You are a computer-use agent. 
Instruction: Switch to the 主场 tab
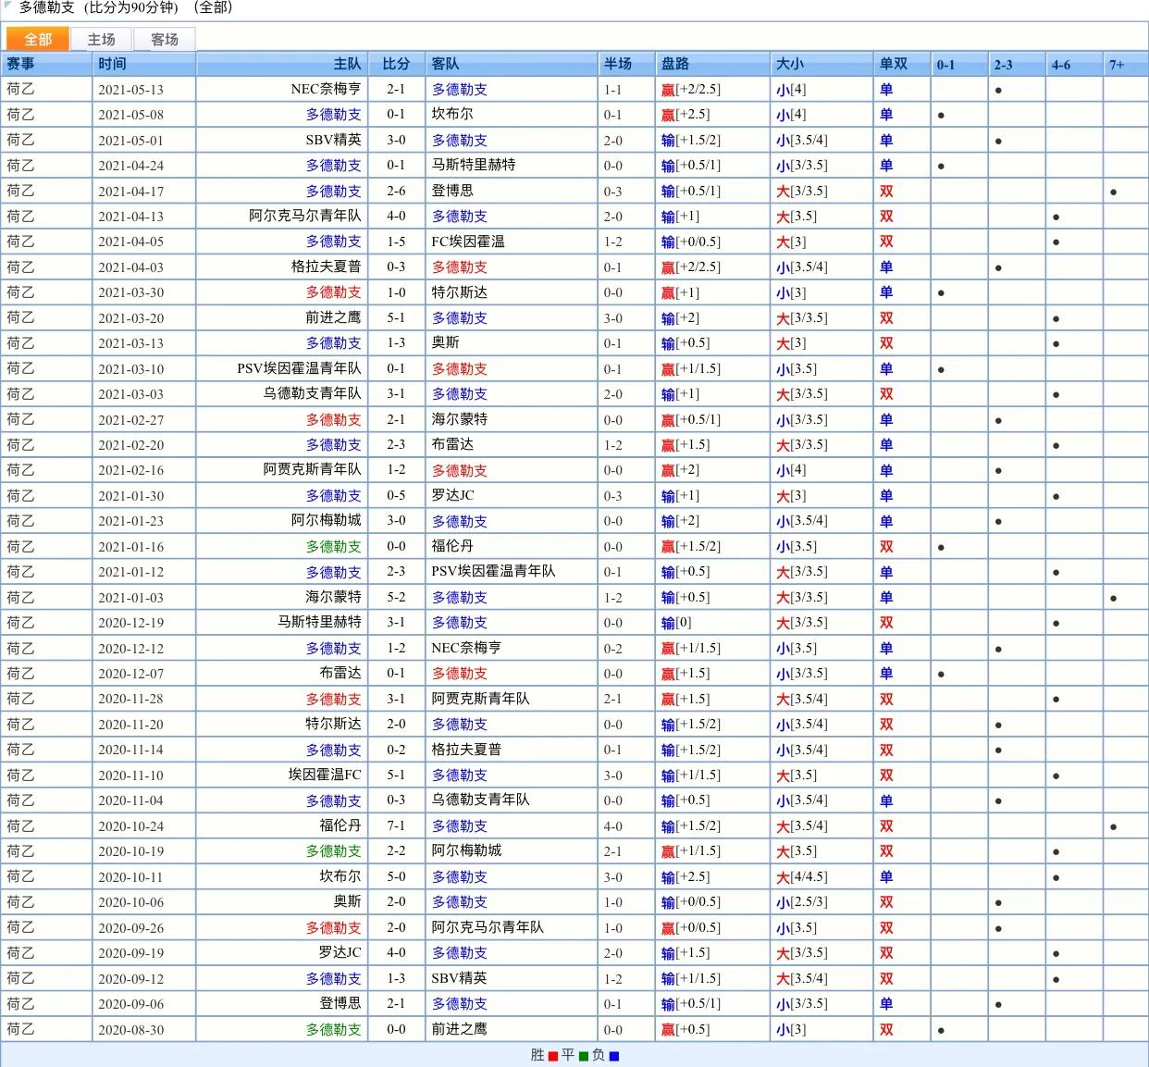coord(101,39)
